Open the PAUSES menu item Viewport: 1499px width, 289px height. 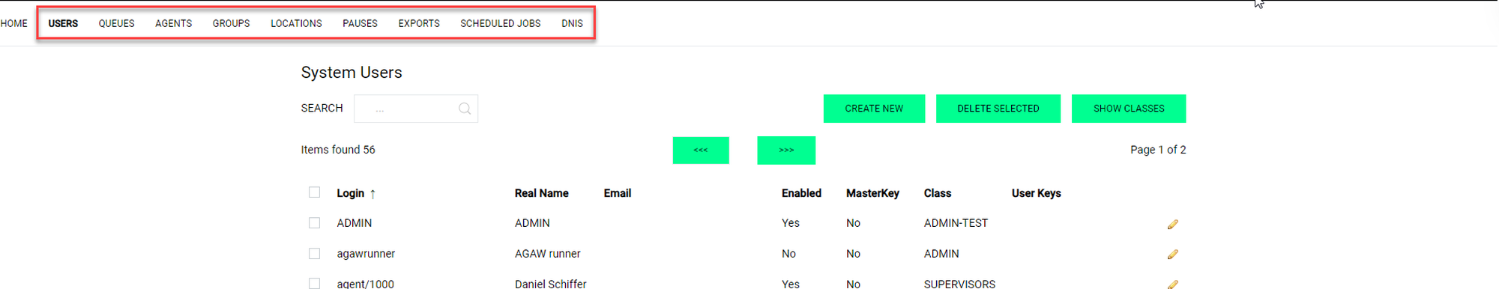[360, 23]
